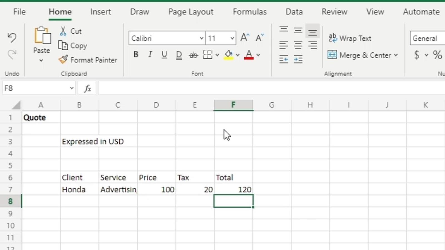Align text right
This screenshot has width=445, height=250.
tap(313, 45)
